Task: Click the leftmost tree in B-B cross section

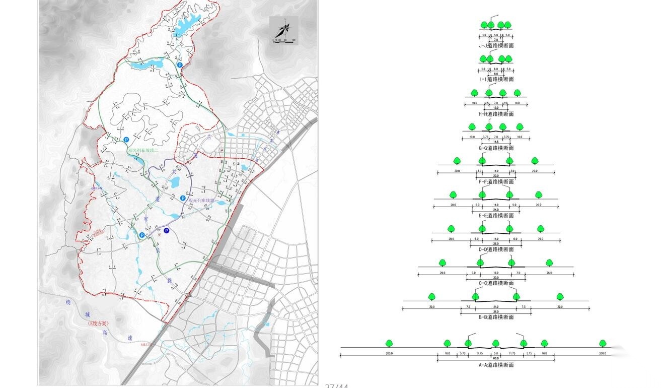Action: pyautogui.click(x=431, y=297)
